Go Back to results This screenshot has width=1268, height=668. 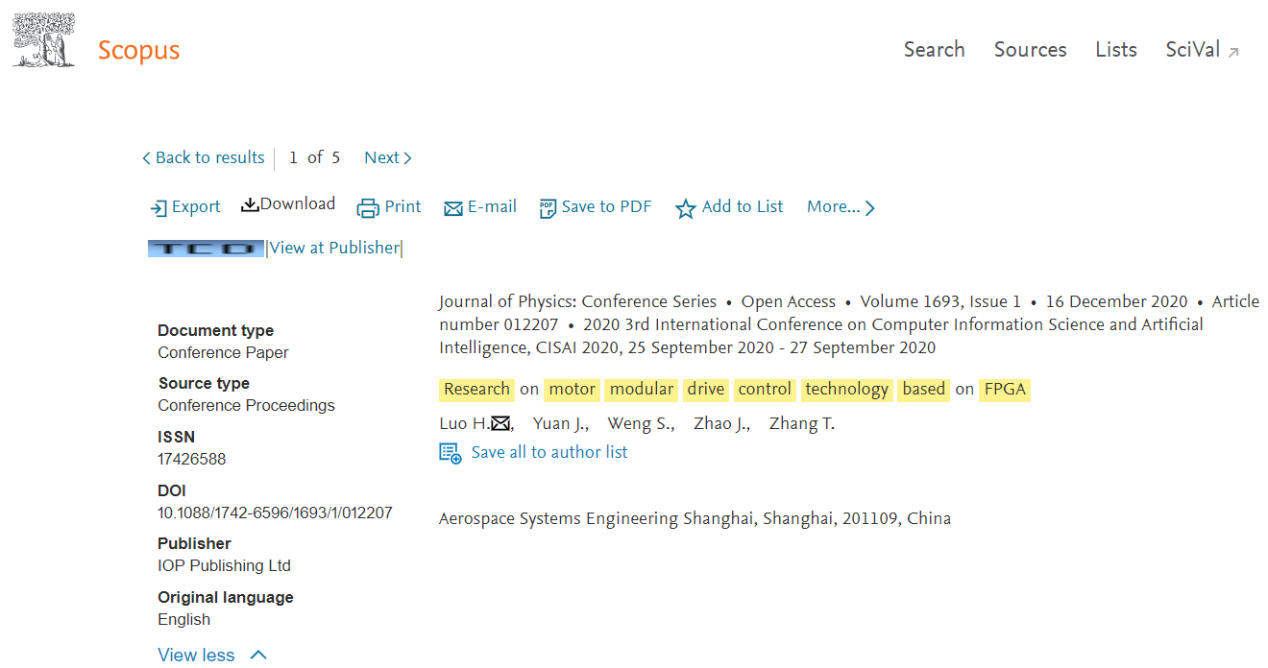point(203,158)
